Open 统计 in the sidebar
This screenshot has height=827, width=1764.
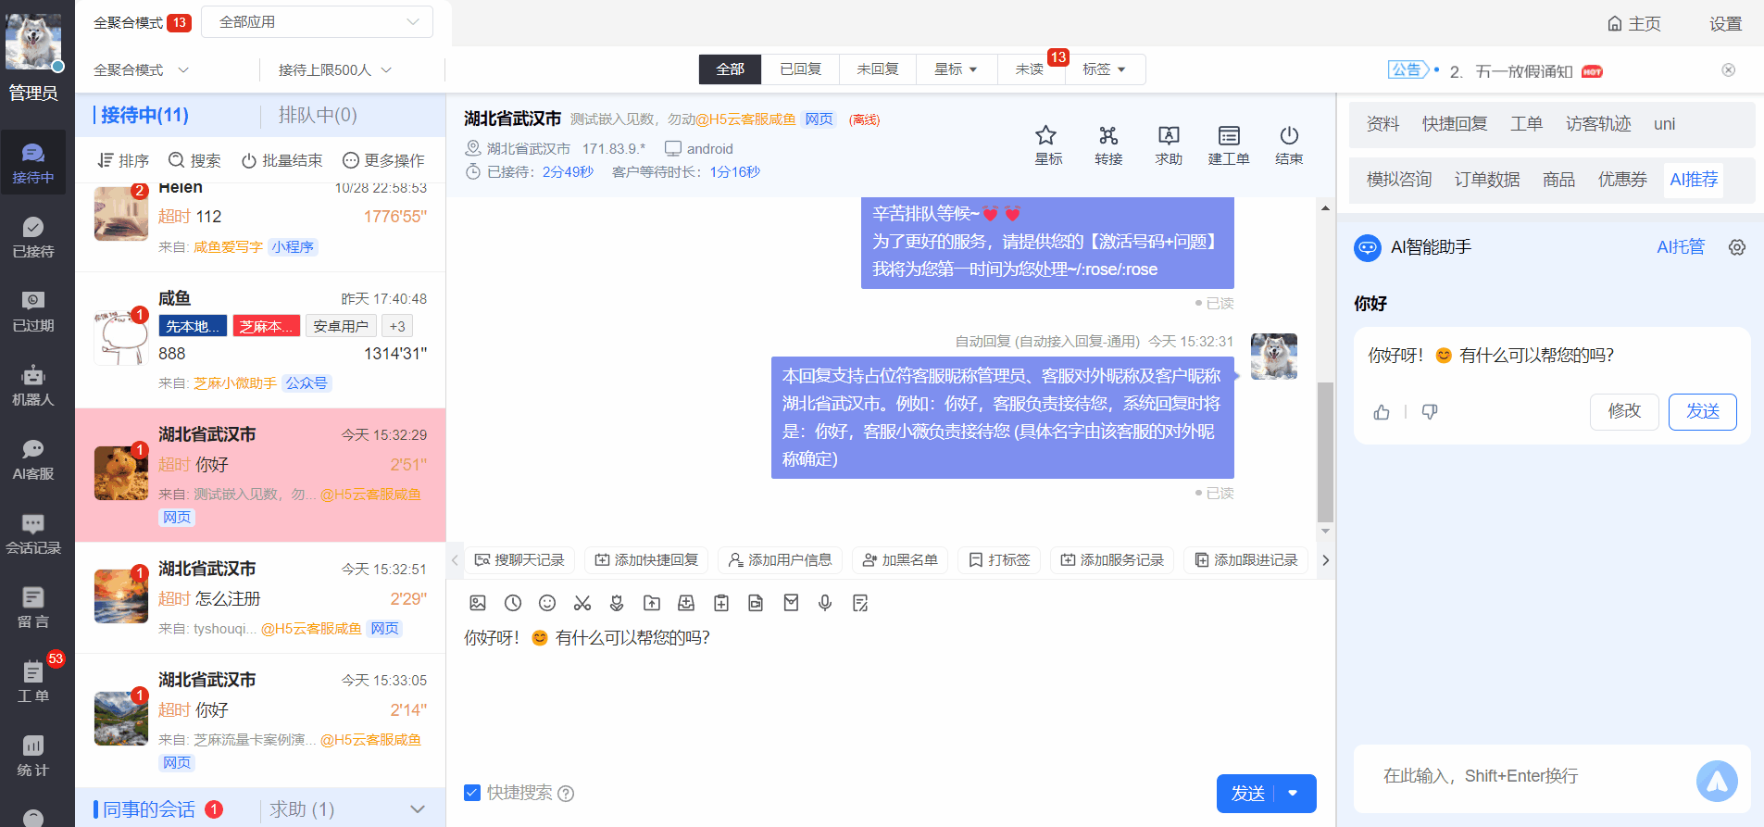(x=33, y=755)
